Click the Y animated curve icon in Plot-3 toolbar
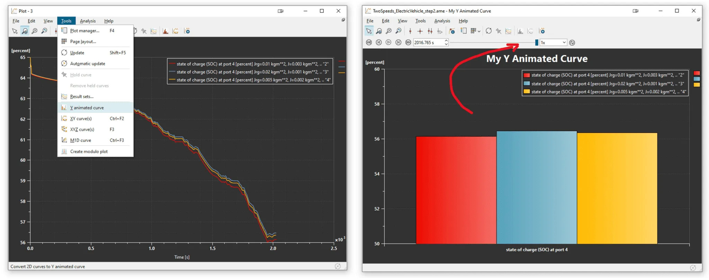The image size is (709, 280). point(165,31)
